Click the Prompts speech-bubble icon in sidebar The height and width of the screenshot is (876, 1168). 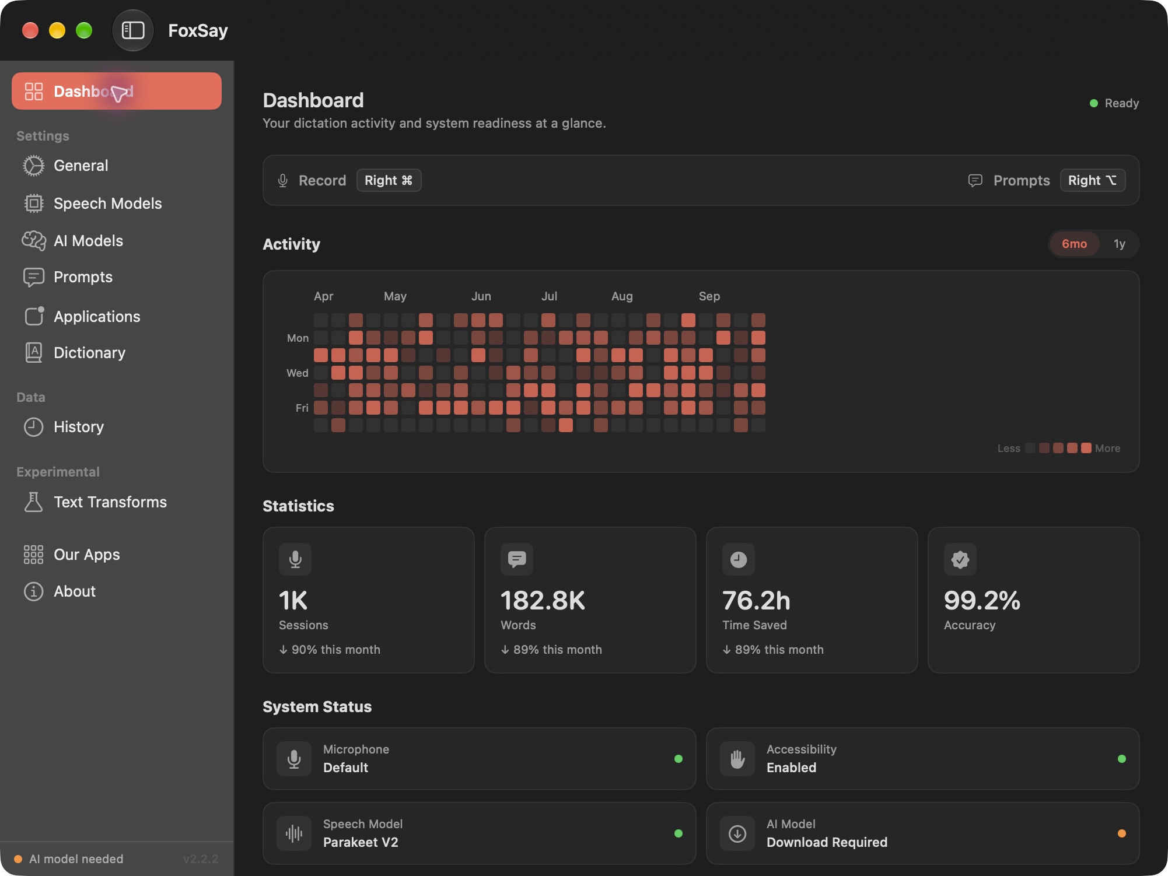[x=34, y=277]
